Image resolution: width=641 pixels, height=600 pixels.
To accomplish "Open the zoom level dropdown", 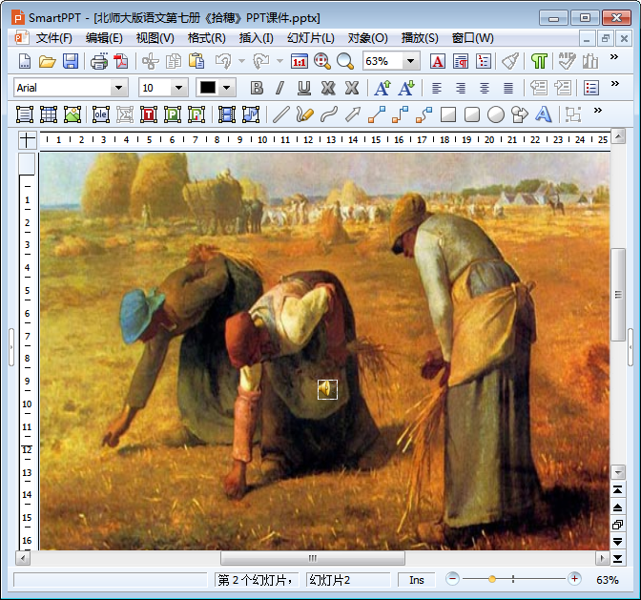I will point(410,61).
